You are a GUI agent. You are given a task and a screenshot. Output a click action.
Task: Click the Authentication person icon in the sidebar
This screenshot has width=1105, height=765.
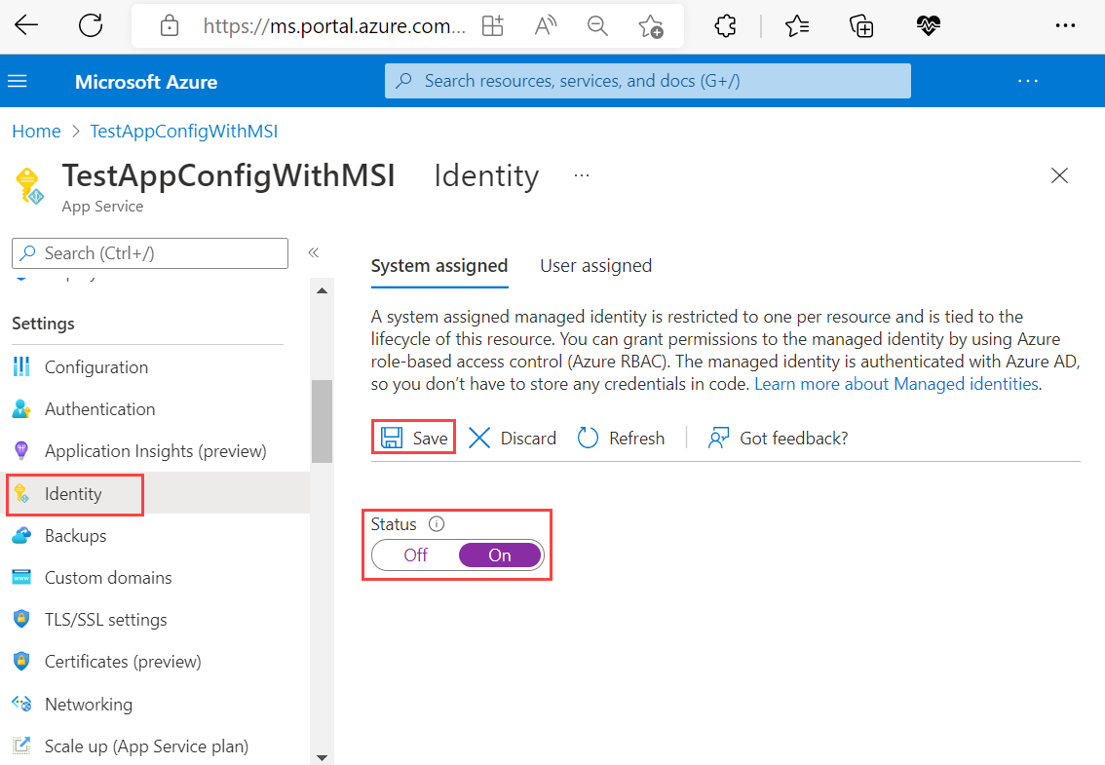(x=21, y=409)
